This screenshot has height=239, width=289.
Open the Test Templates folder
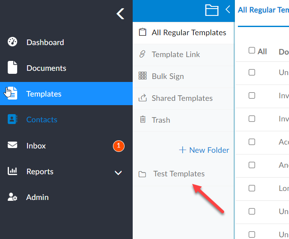coord(183,174)
